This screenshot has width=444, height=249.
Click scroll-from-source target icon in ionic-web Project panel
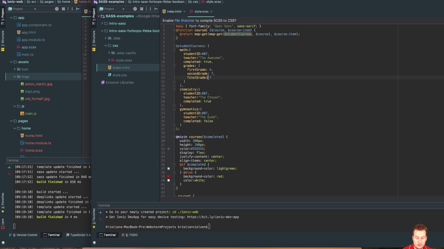tap(56, 9)
